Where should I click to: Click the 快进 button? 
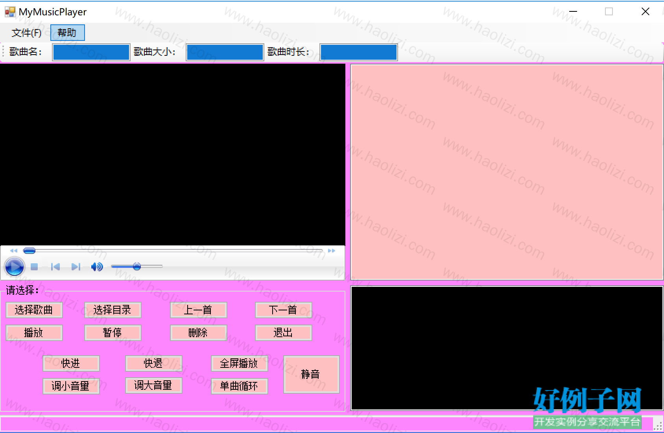point(71,363)
